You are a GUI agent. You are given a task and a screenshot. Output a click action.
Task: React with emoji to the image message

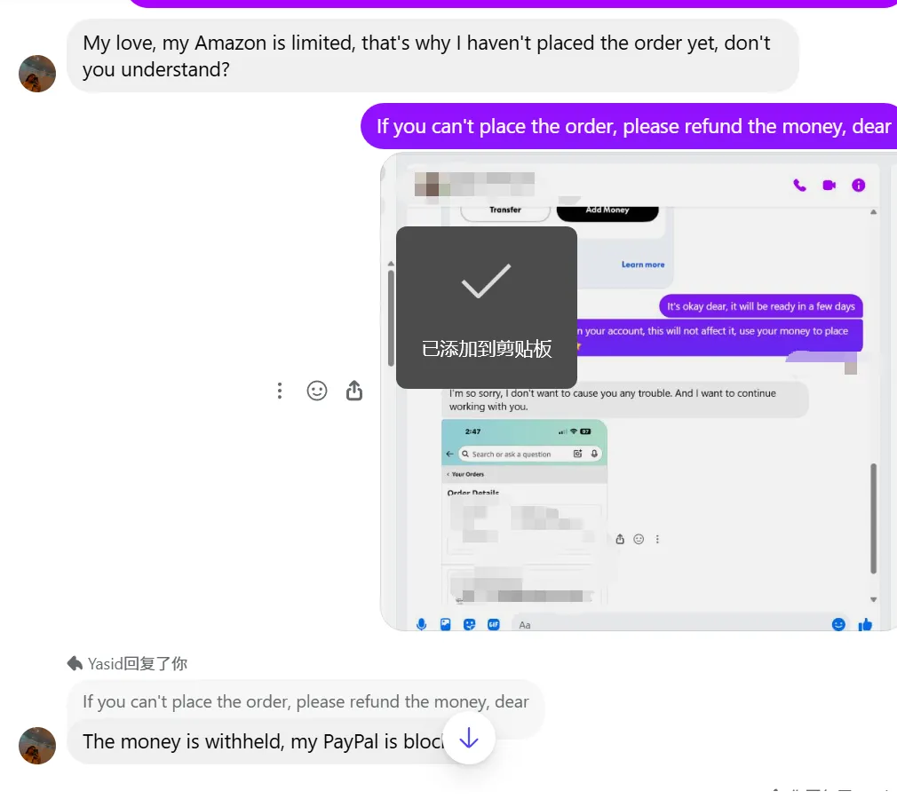pos(317,391)
